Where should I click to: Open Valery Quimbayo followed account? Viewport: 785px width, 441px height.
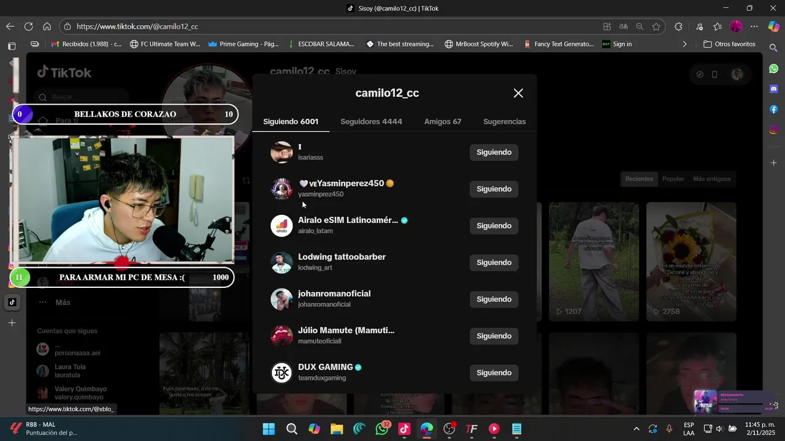tap(72, 393)
